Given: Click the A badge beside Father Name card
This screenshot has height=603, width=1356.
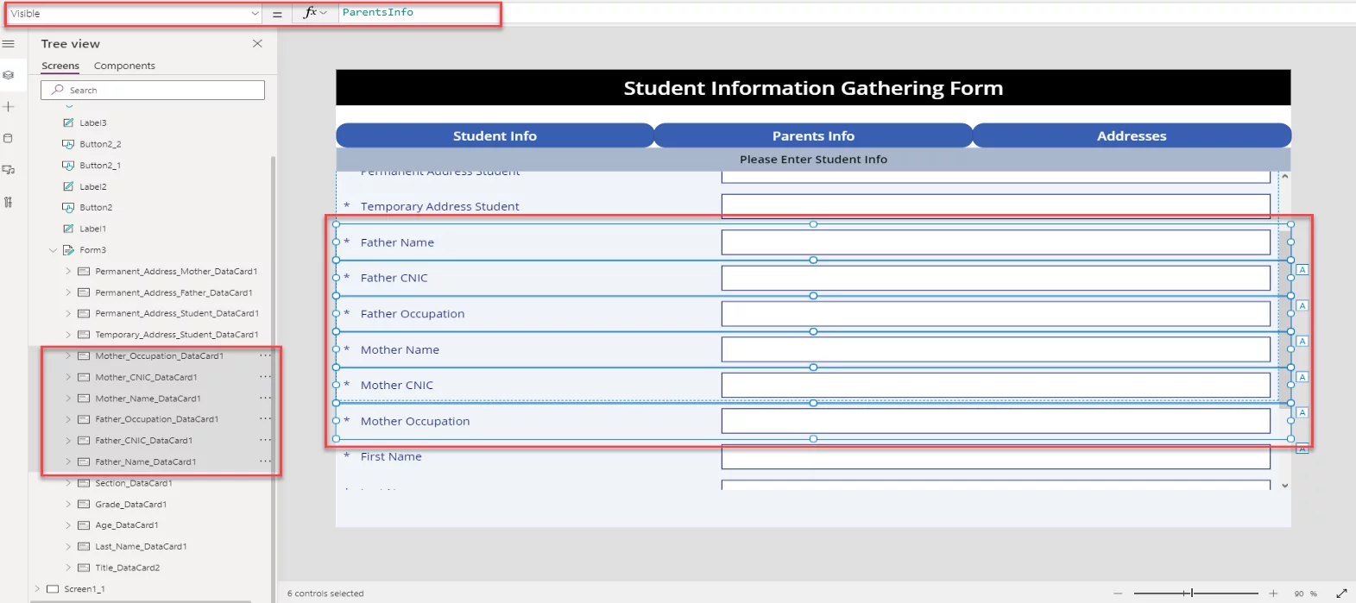Looking at the screenshot, I should [x=1302, y=270].
